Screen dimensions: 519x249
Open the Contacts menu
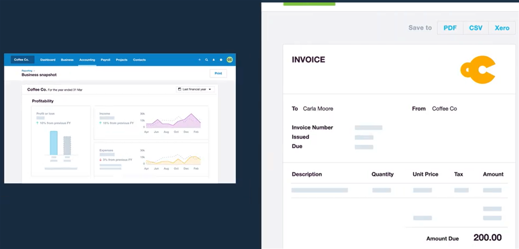pyautogui.click(x=139, y=60)
